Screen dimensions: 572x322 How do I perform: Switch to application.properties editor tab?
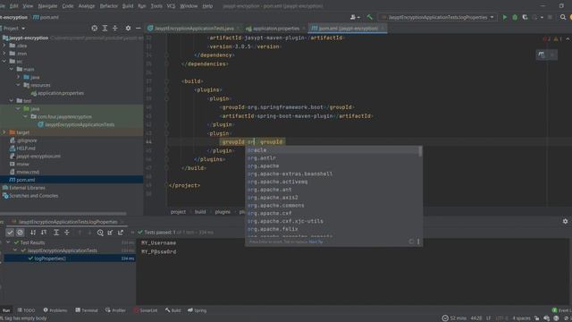tap(276, 28)
